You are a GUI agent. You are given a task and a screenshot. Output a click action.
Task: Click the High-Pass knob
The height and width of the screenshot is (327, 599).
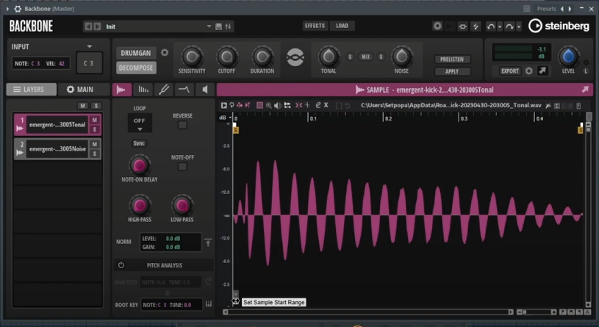tap(140, 206)
